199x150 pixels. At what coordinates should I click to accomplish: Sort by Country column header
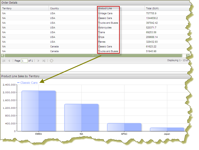tap(55, 8)
